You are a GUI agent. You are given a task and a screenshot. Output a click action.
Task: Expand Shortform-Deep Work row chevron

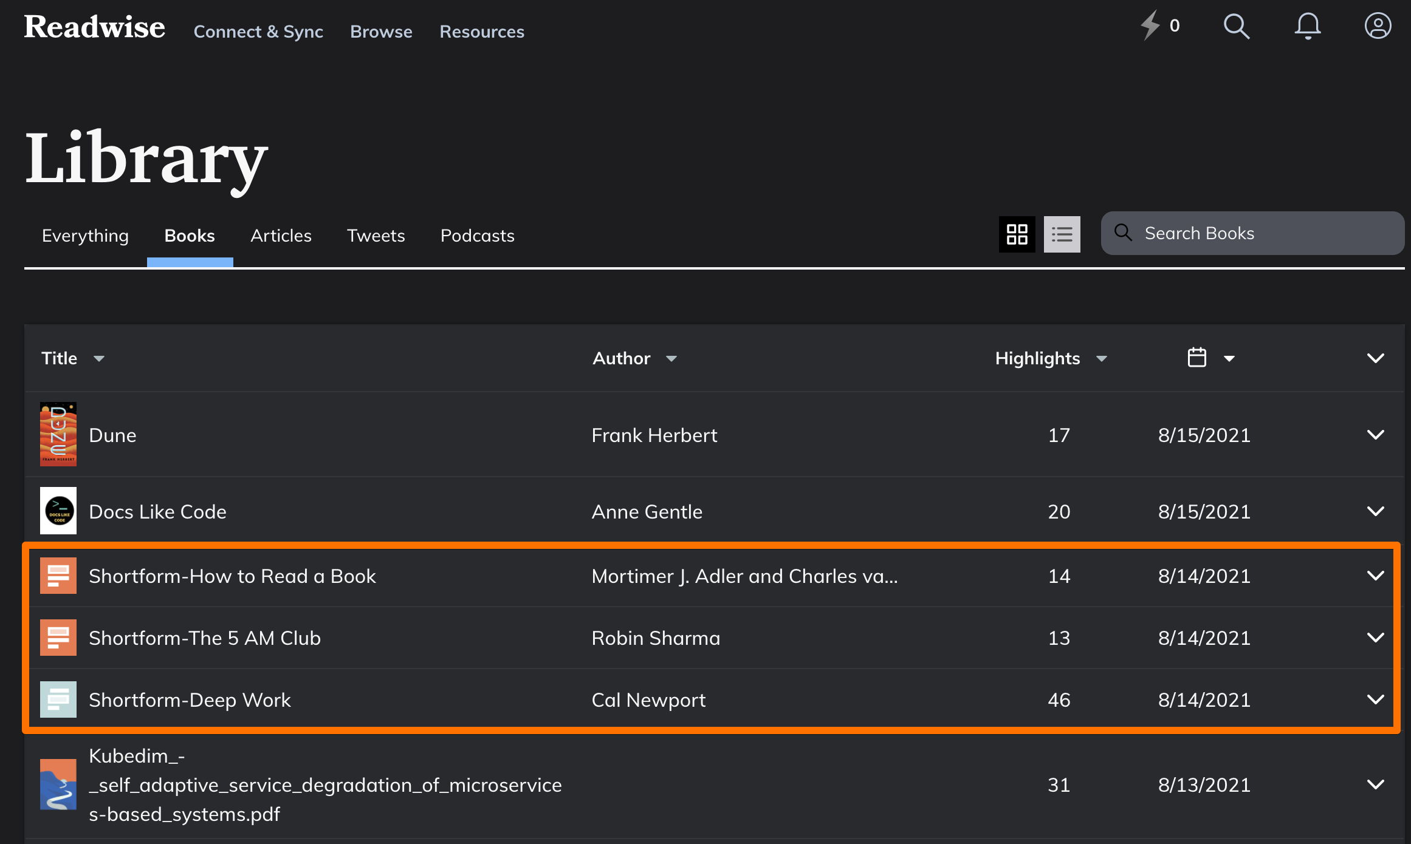click(x=1375, y=699)
